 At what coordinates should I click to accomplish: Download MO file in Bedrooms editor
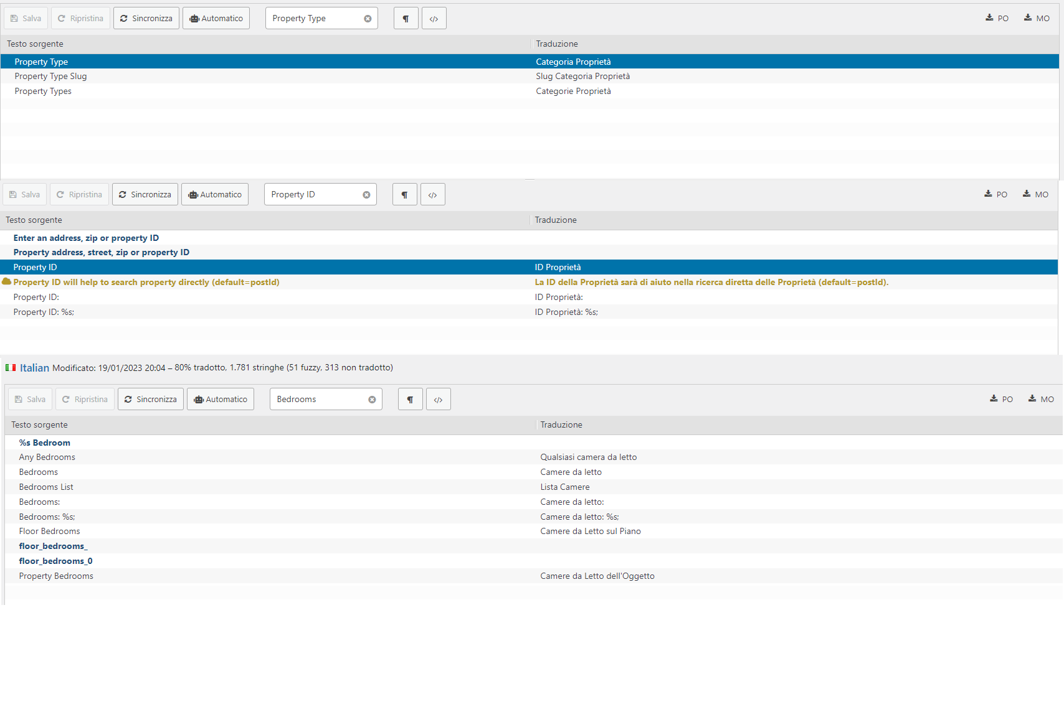tap(1041, 399)
